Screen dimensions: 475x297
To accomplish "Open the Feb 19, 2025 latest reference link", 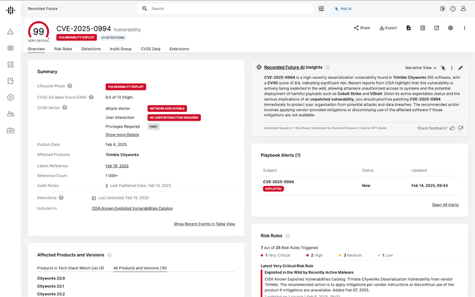I will click(x=117, y=166).
